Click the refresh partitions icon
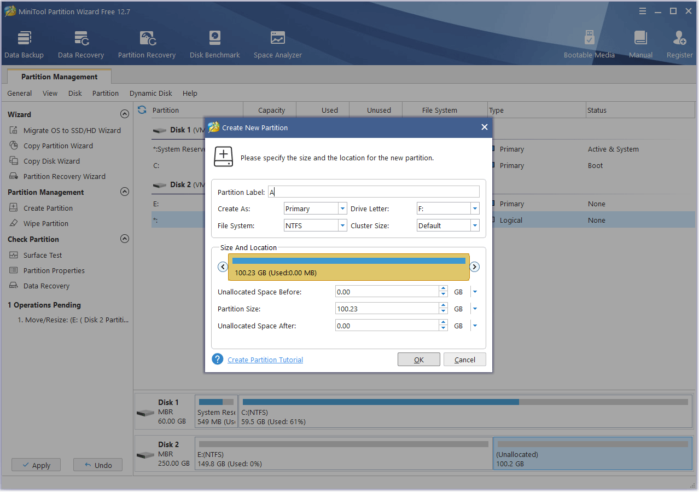Image resolution: width=699 pixels, height=492 pixels. point(142,109)
